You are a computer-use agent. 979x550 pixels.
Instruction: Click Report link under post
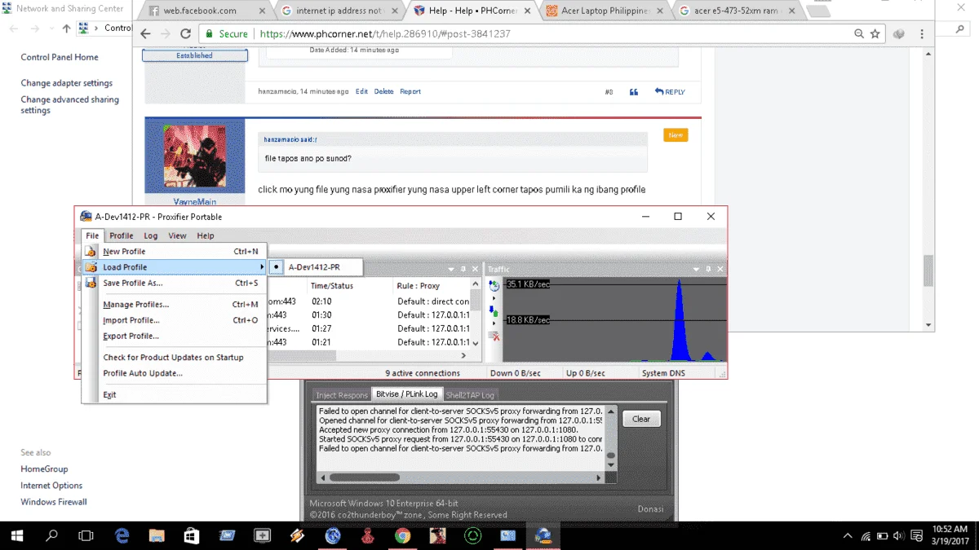(410, 92)
